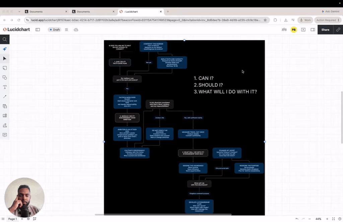Open the browser downloads icon

click(286, 20)
